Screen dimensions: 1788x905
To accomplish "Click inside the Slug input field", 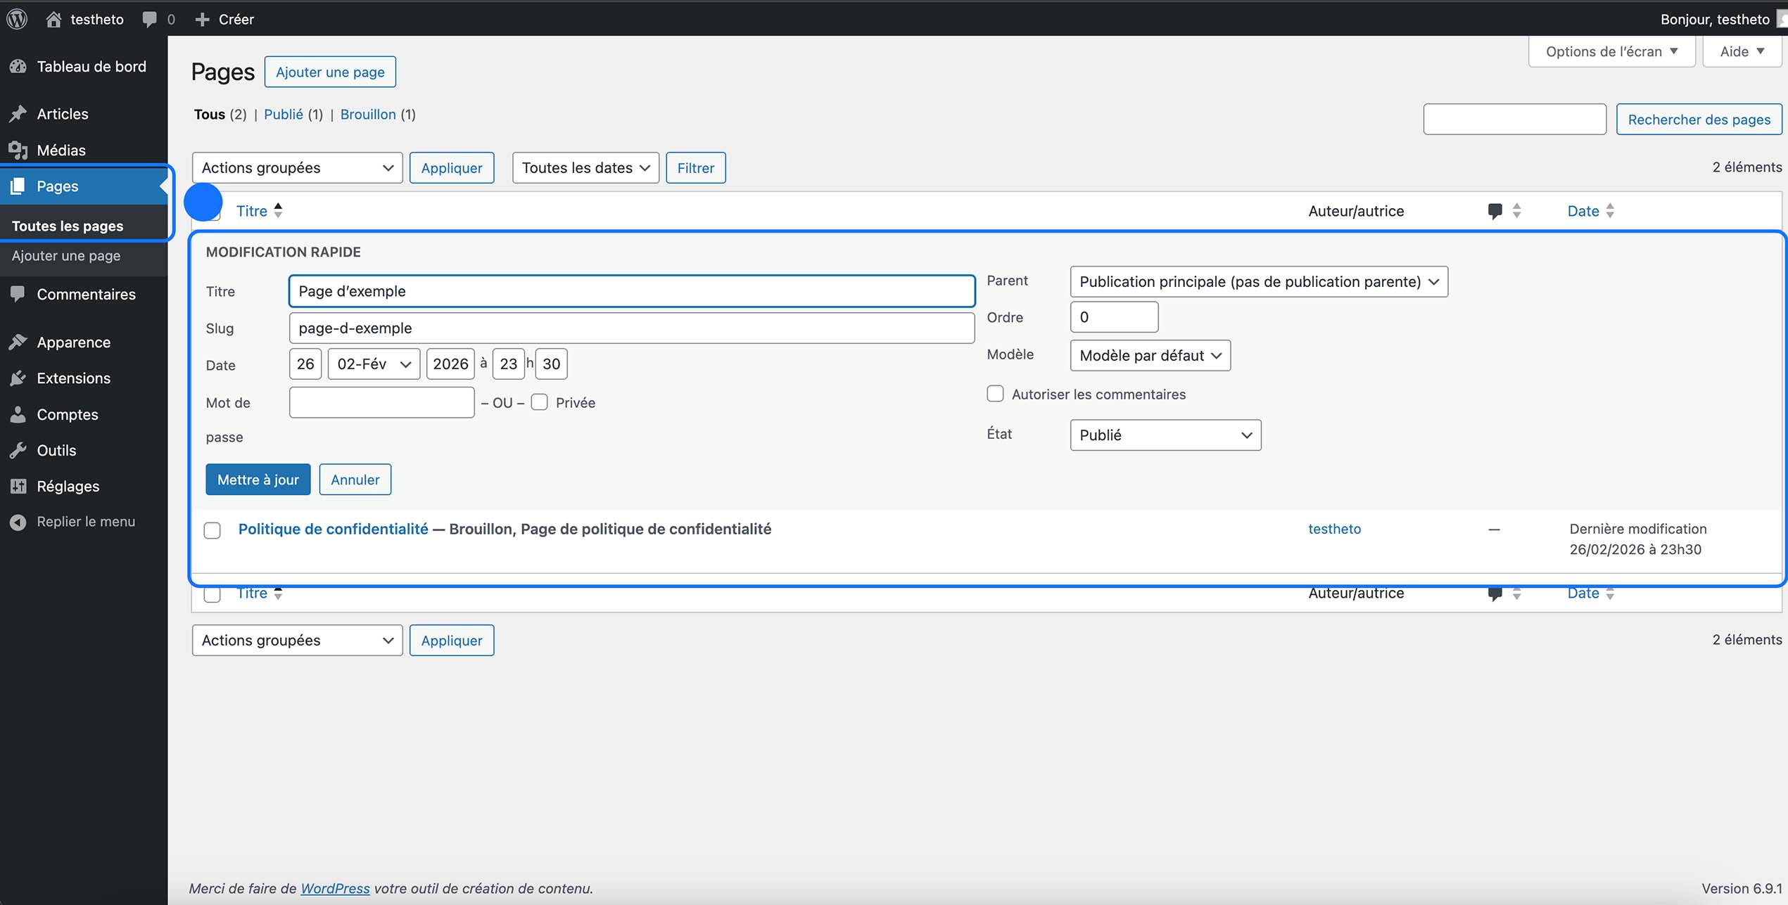I will coord(630,328).
